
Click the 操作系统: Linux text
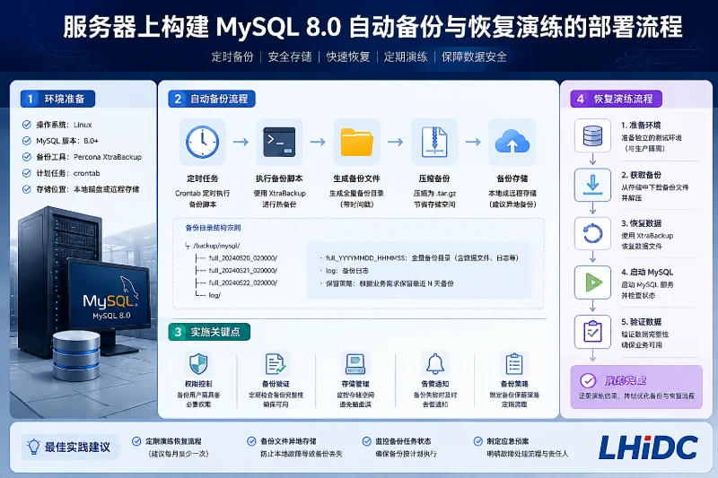(x=64, y=125)
